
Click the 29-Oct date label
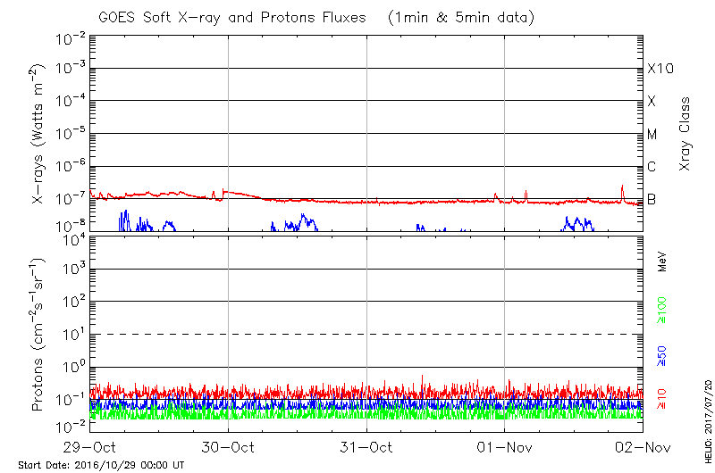tap(89, 447)
